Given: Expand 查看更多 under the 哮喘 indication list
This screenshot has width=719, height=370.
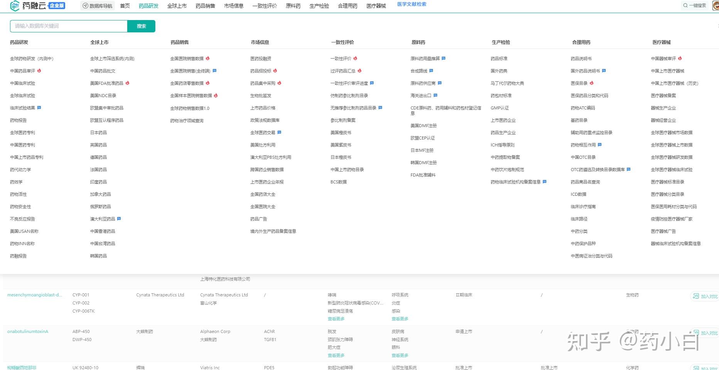Looking at the screenshot, I should pos(336,318).
